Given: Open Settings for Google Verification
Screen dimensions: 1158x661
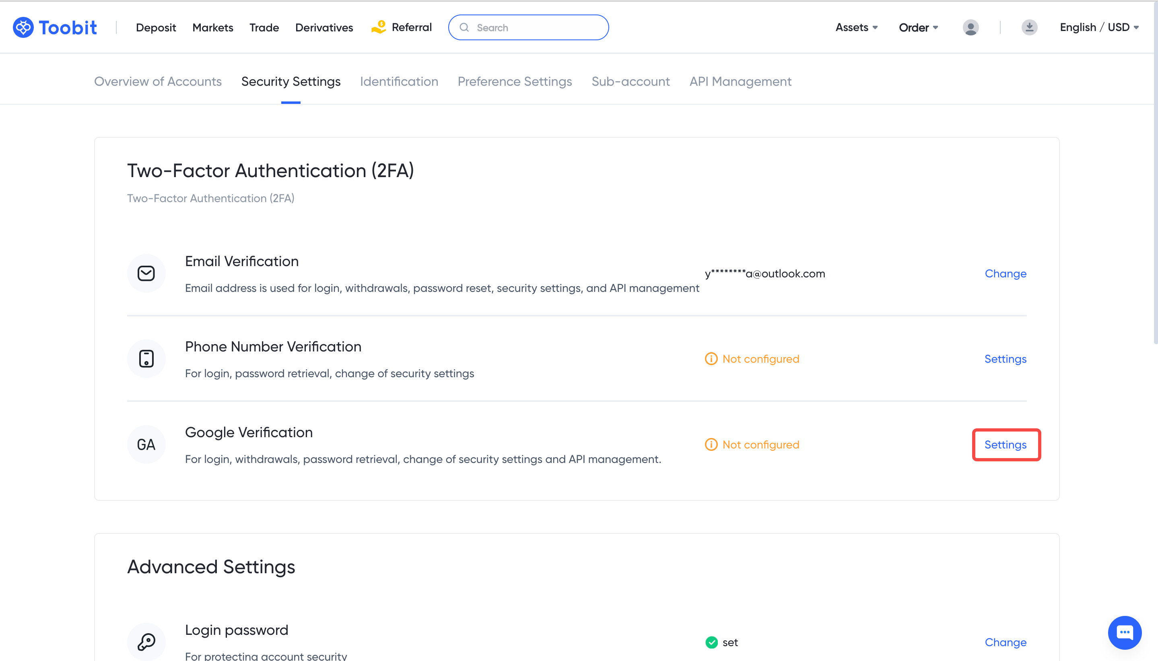Looking at the screenshot, I should click(x=1005, y=444).
